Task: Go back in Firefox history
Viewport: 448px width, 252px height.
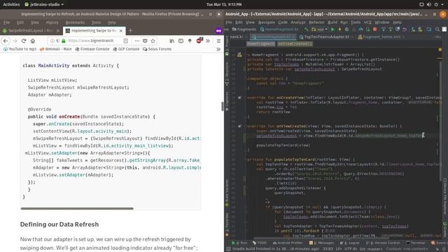Action: click(x=6, y=41)
